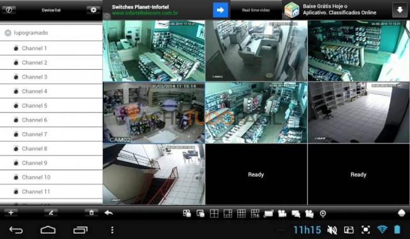Open the Android overflow three-dot menu
The height and width of the screenshot is (239, 410).
point(112,230)
